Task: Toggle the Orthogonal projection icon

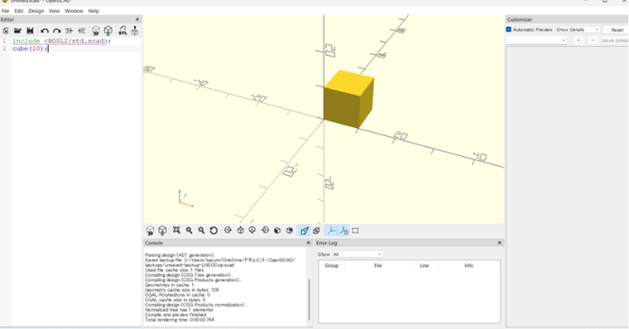Action: point(316,231)
